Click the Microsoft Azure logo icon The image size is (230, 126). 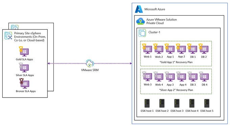[139, 9]
